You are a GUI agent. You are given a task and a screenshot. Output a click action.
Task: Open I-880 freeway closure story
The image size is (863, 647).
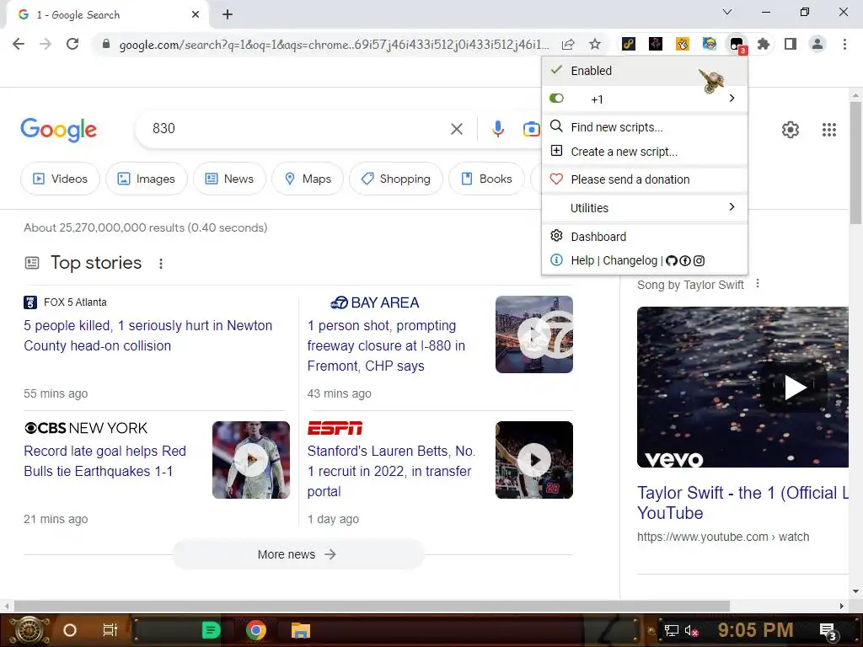[x=386, y=345]
